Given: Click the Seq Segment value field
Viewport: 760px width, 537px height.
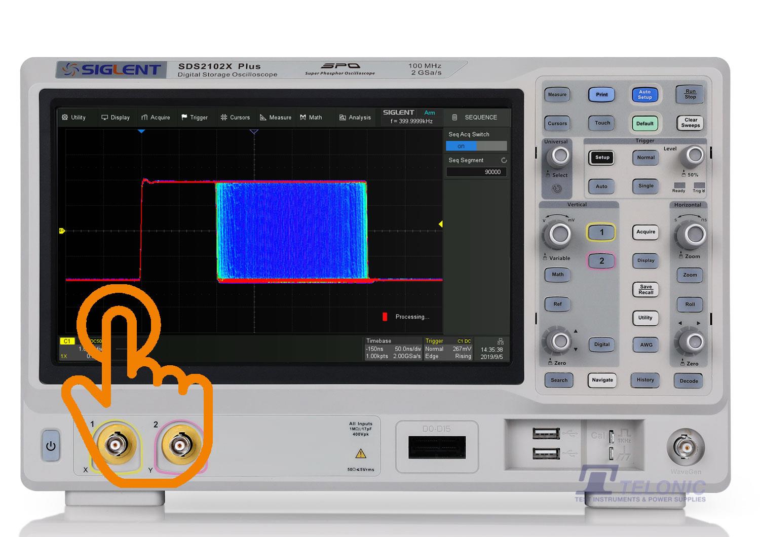Looking at the screenshot, I should coord(476,172).
